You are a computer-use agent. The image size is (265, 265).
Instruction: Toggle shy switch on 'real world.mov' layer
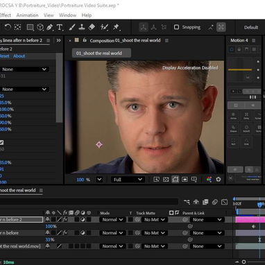pyautogui.click(x=48, y=246)
